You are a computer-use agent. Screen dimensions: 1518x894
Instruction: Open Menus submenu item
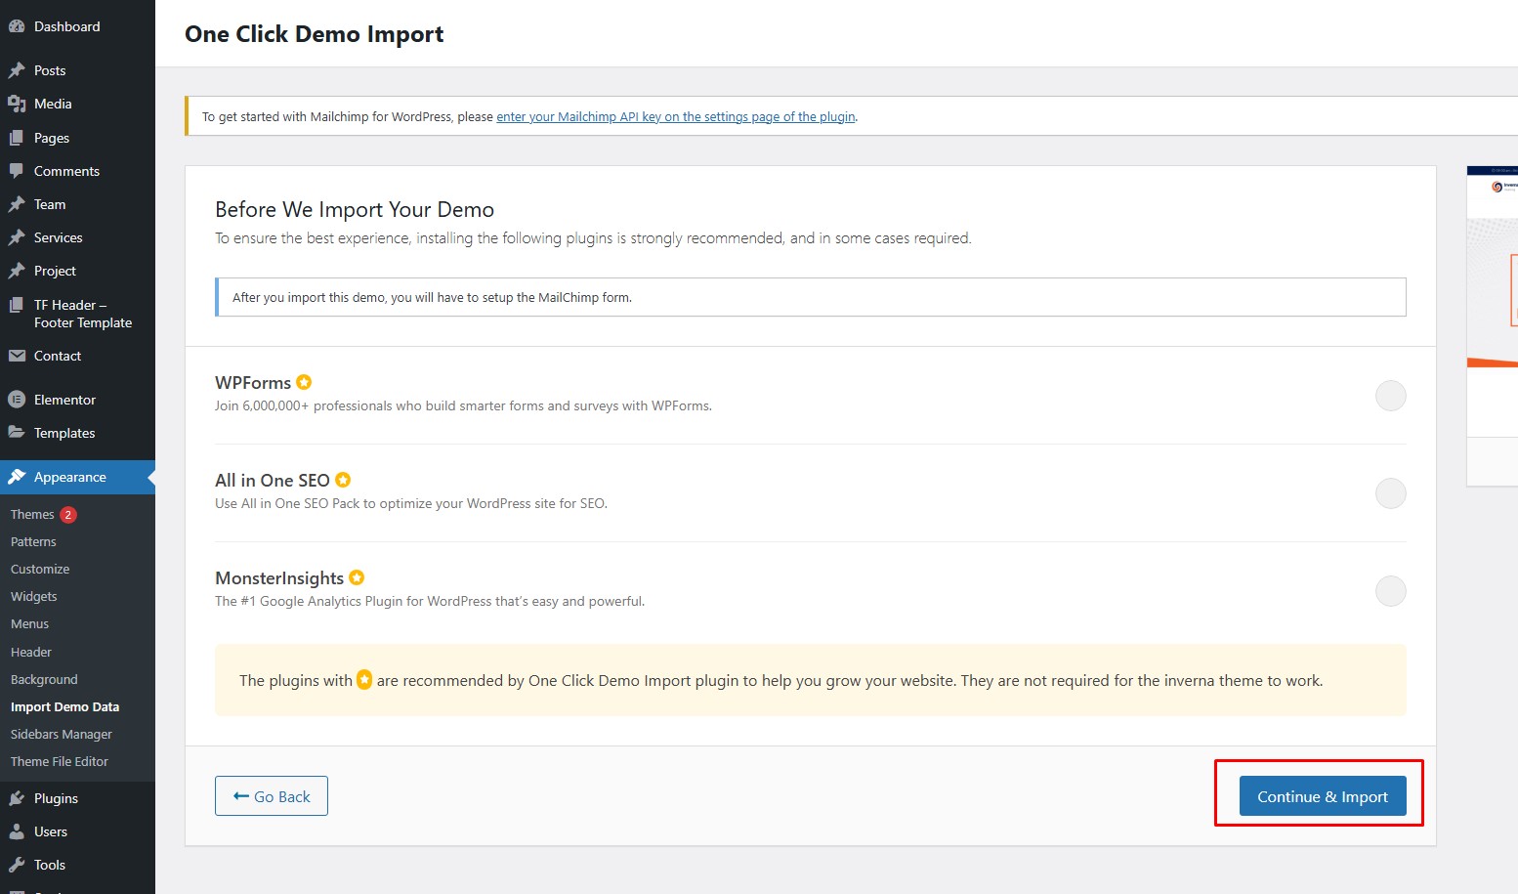point(29,624)
